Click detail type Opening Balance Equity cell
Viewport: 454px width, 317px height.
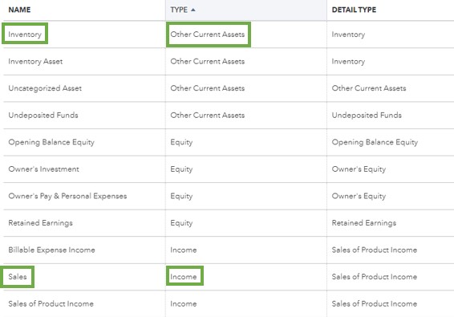coord(375,142)
